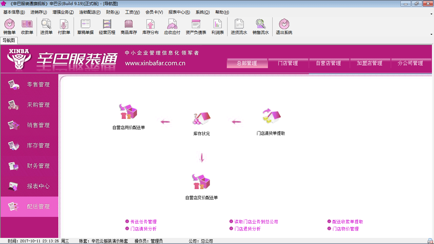Screen dimensions: 434x244
Task: Open the 会员卡(V) menu
Action: click(x=154, y=12)
